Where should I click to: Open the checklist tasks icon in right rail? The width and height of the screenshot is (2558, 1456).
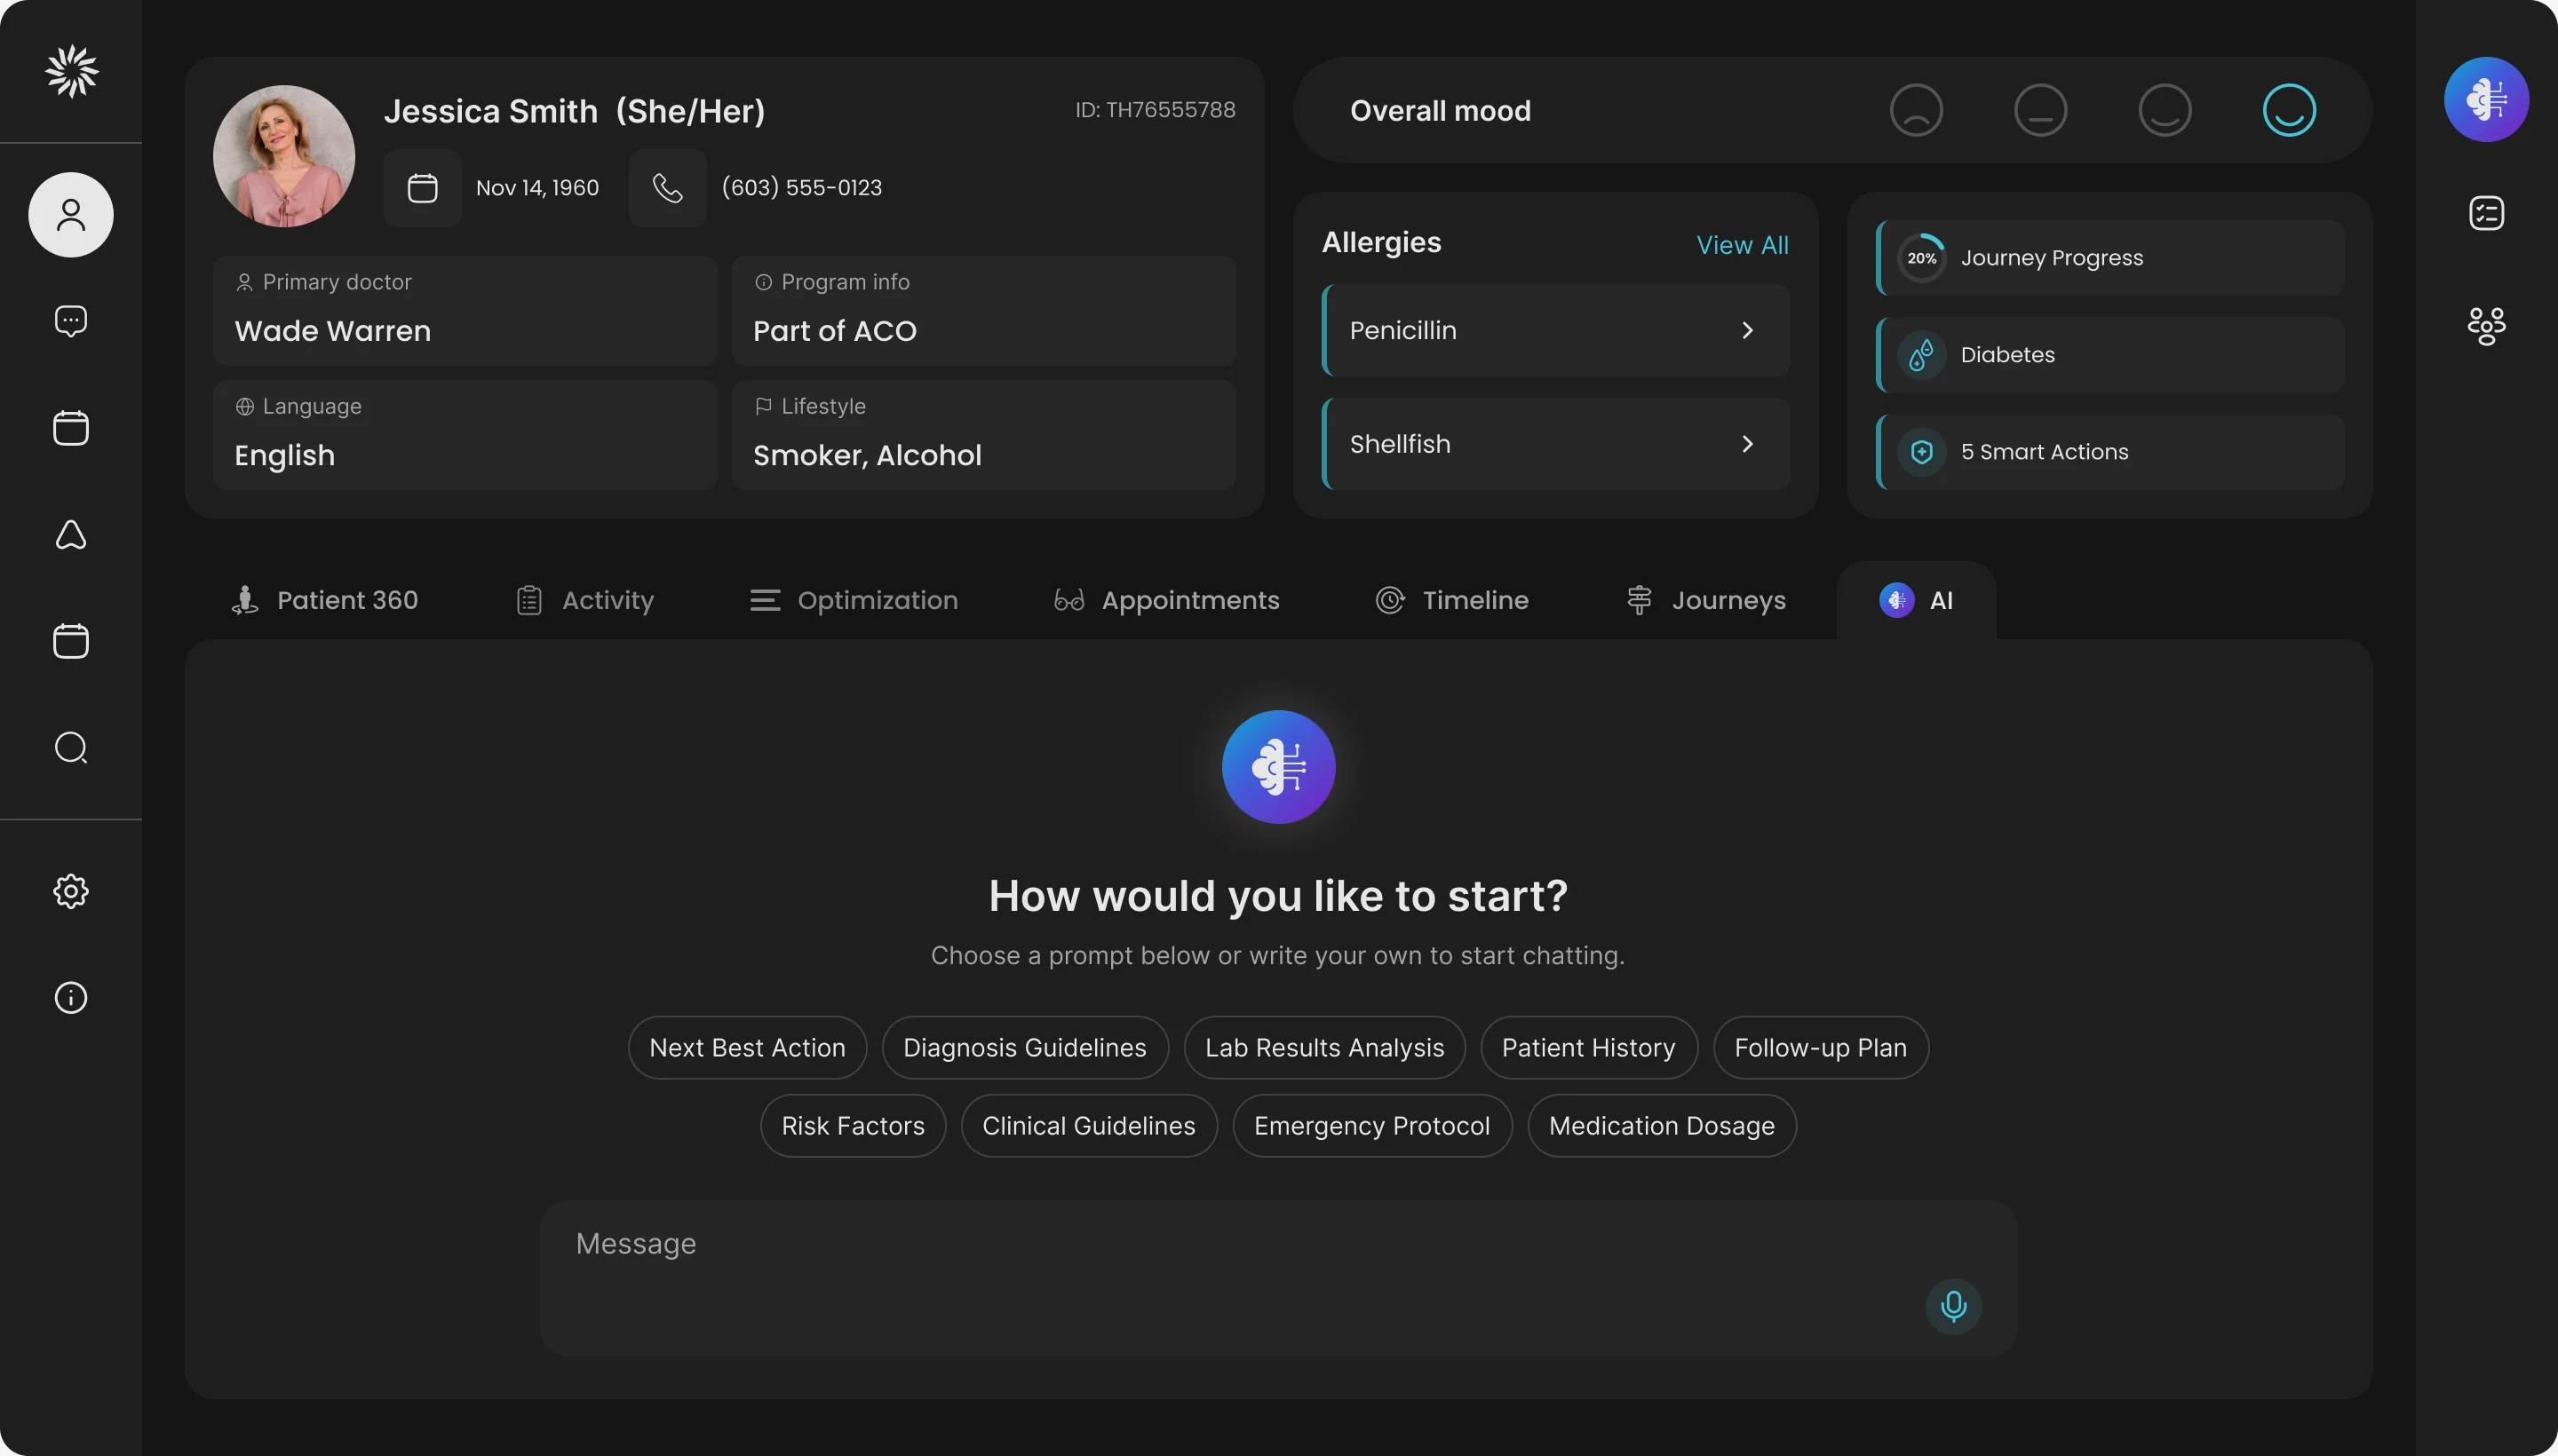(x=2486, y=213)
